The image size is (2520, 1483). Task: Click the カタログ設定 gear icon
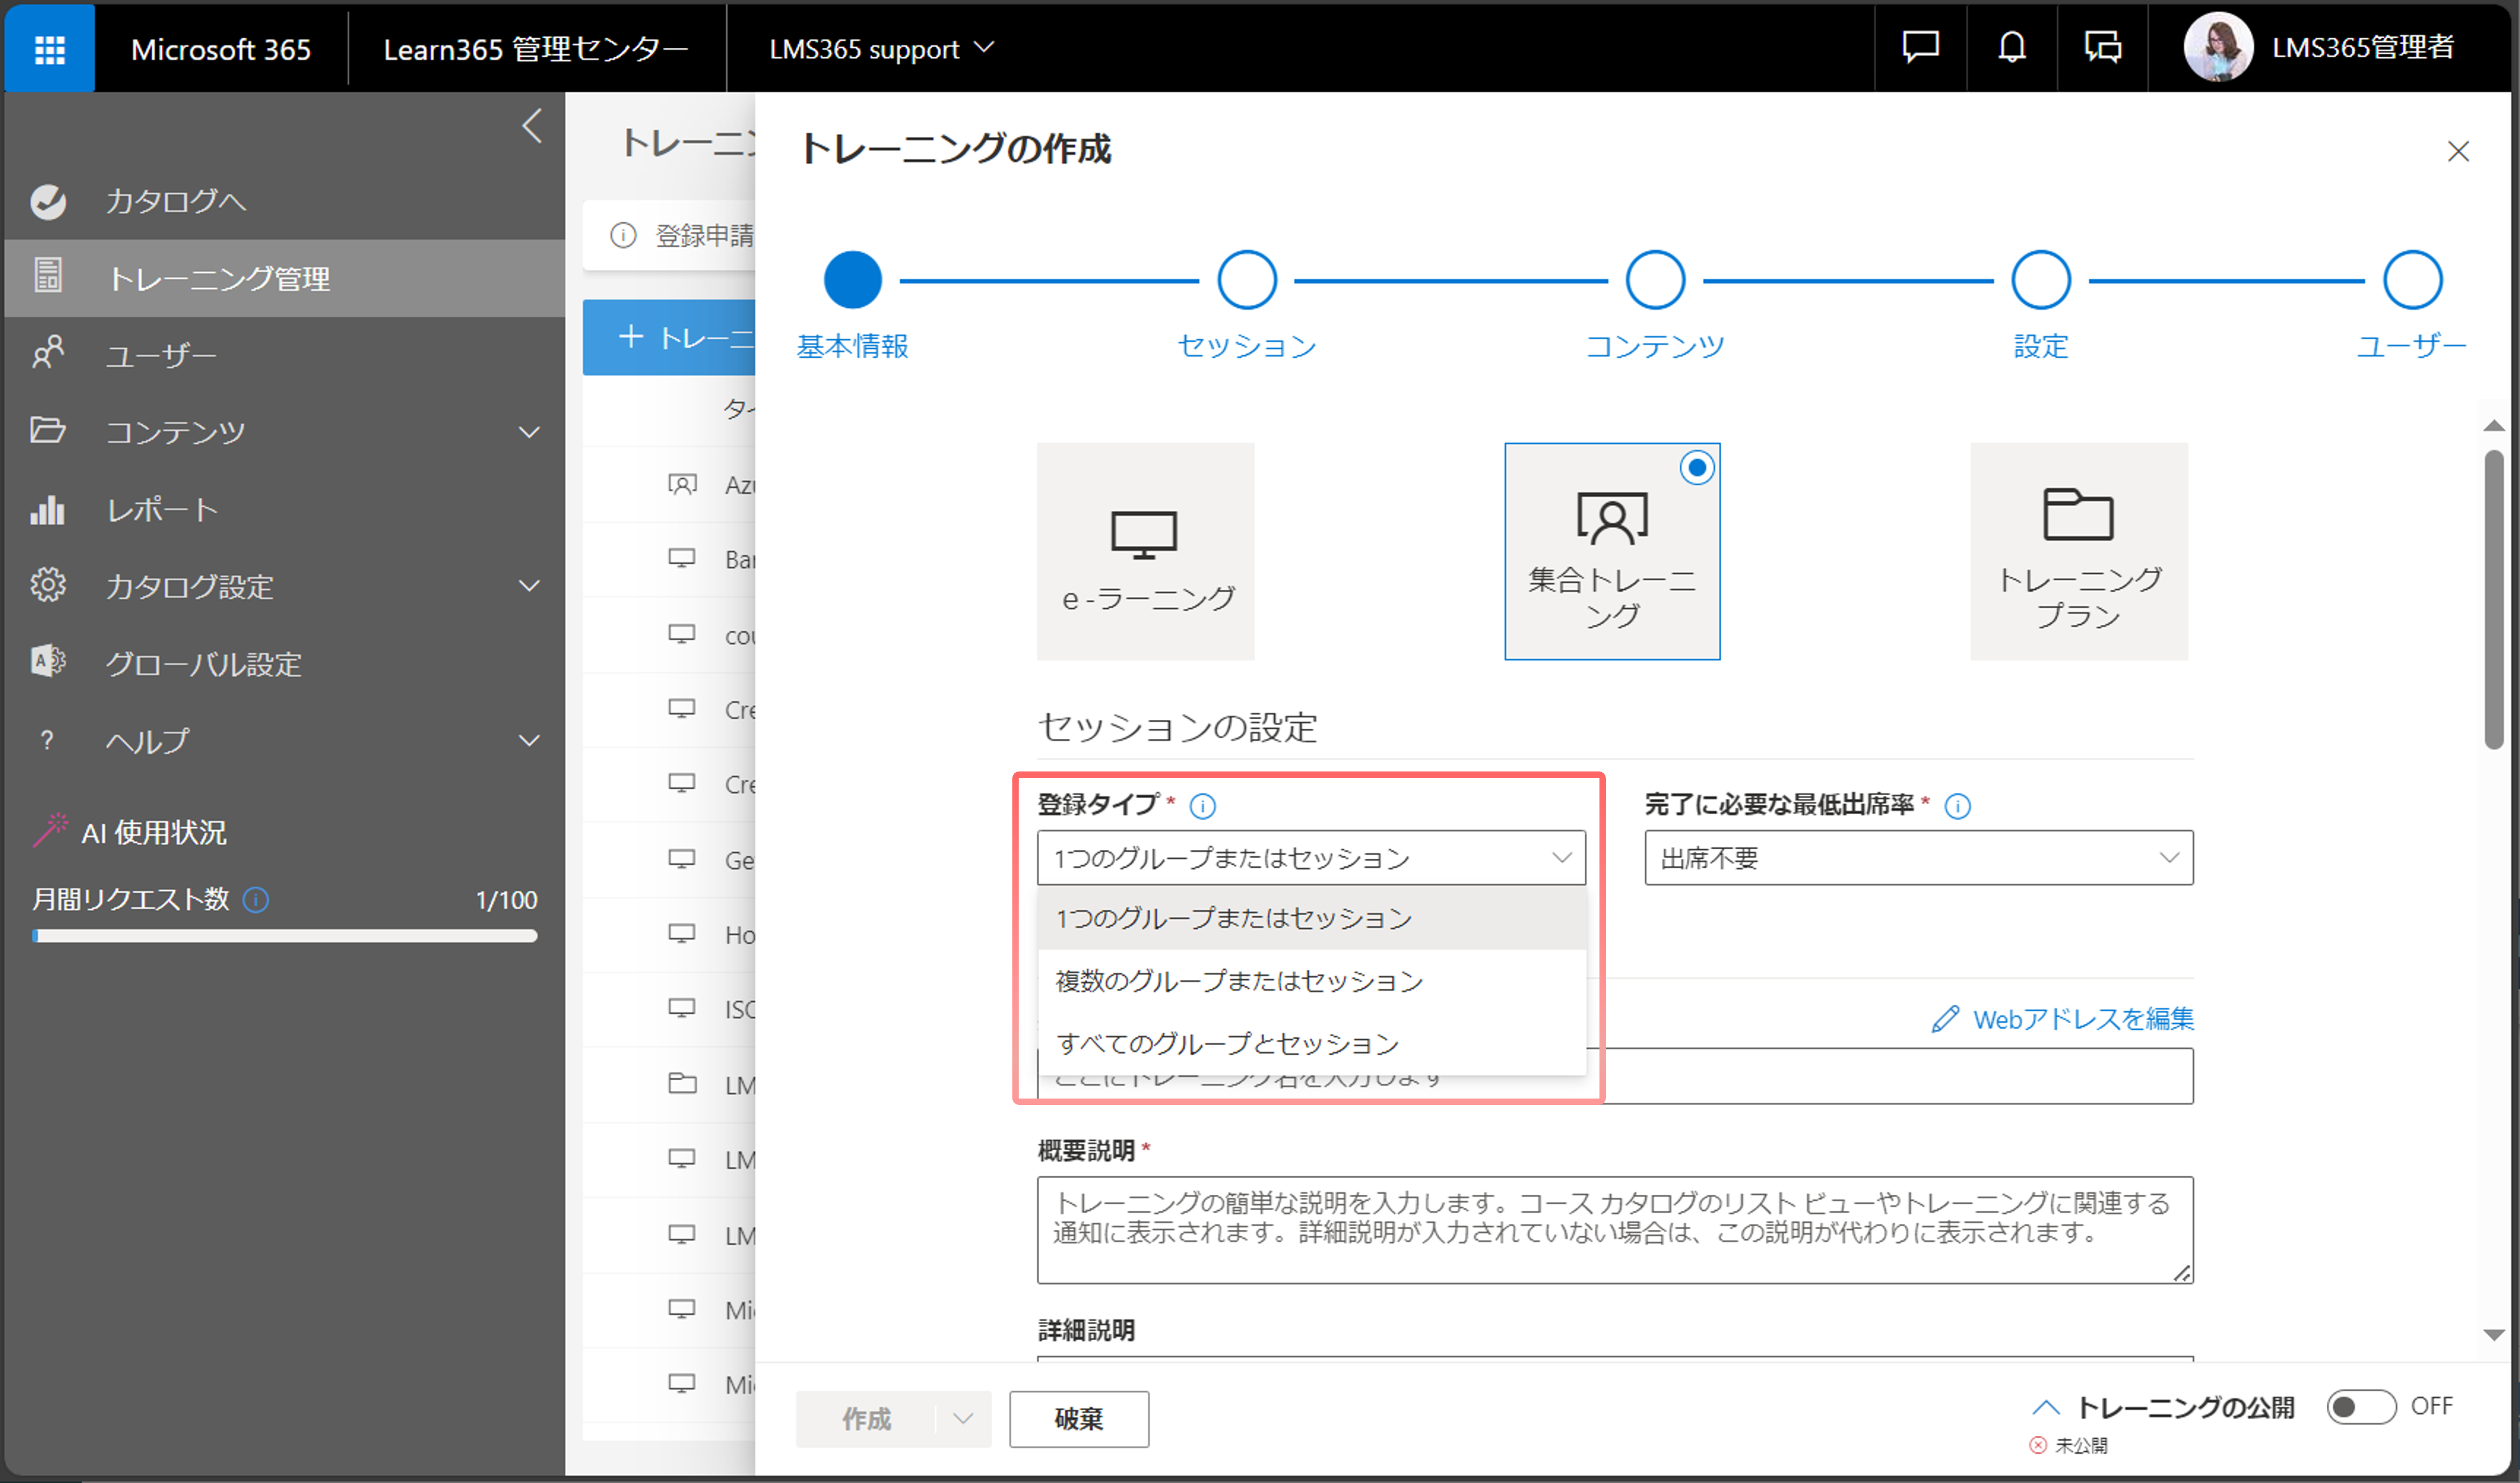tap(48, 585)
